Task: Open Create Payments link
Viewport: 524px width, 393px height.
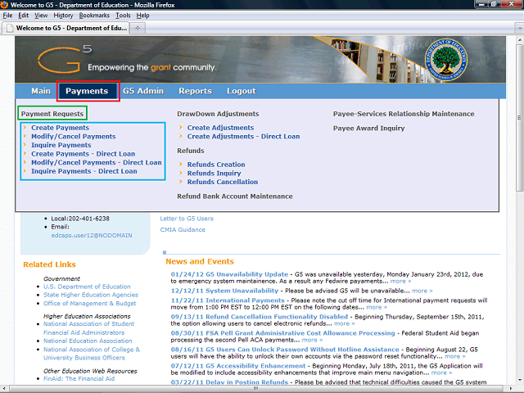Action: [60, 128]
